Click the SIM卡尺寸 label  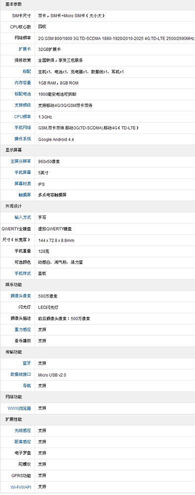pos(21,15)
